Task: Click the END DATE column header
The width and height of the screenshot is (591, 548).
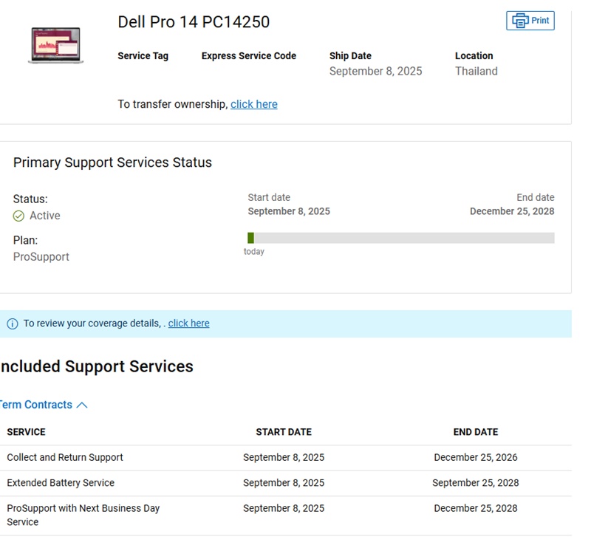Action: 476,432
